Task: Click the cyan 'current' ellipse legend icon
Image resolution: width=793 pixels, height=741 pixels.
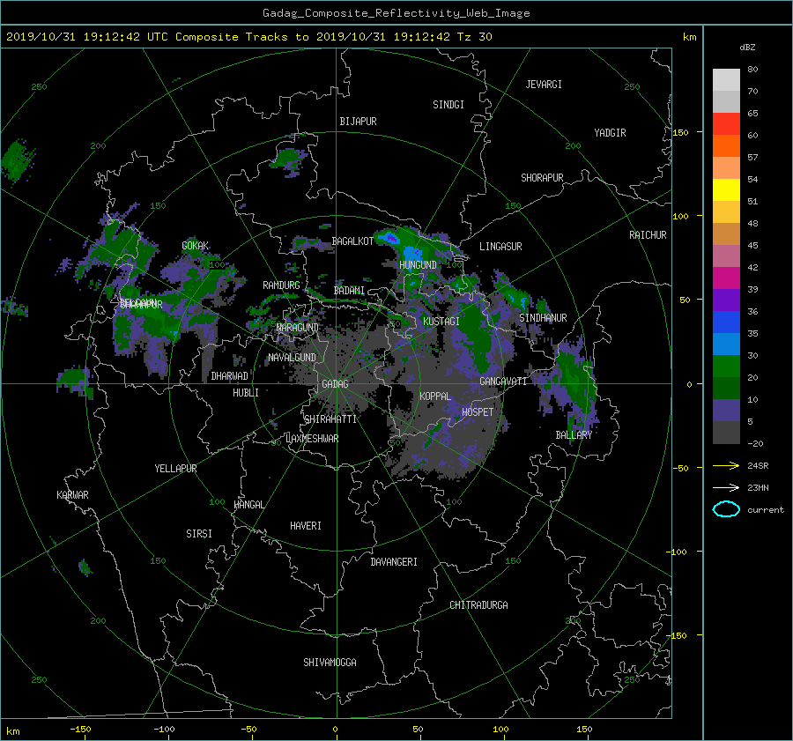Action: (x=726, y=509)
